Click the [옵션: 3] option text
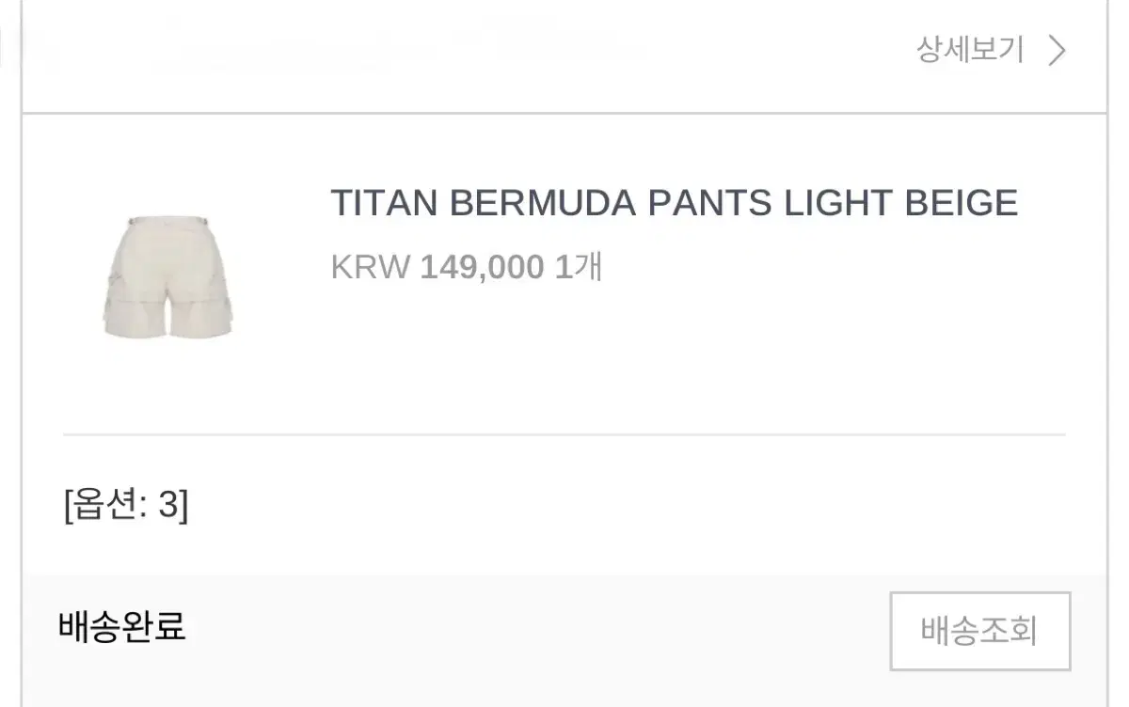Viewport: 1129px width, 707px height. 126,506
